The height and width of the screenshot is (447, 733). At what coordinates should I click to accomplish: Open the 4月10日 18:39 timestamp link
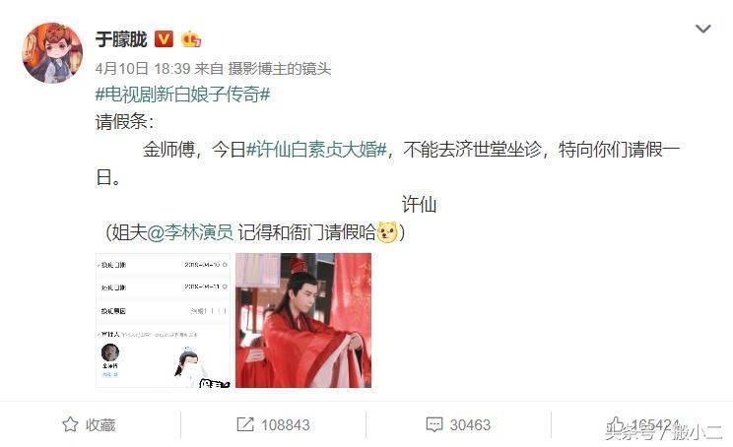[x=143, y=69]
